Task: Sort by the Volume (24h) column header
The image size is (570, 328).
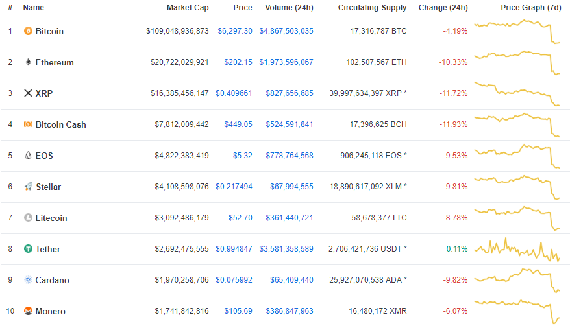Action: coord(289,8)
